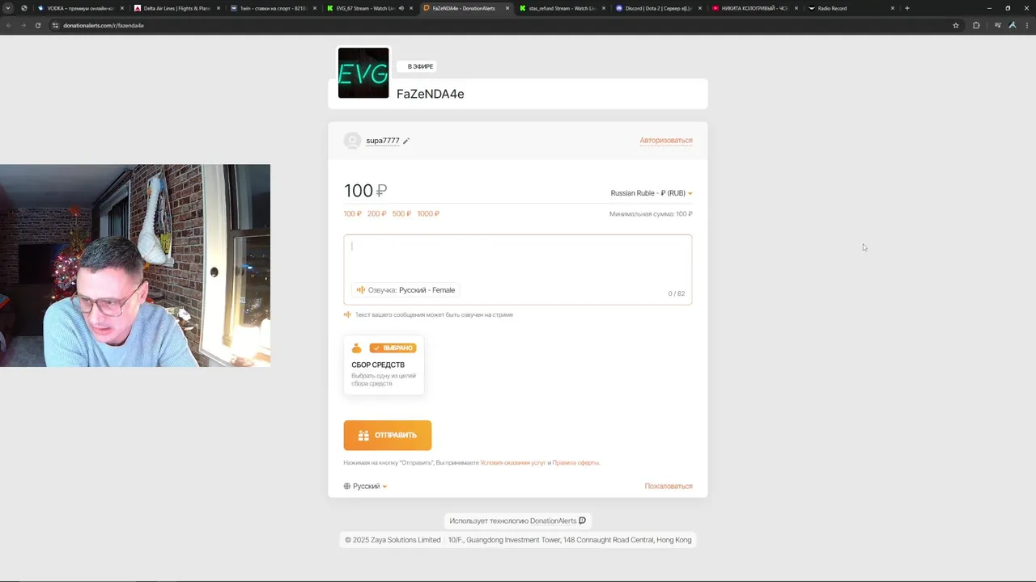Image resolution: width=1036 pixels, height=582 pixels.
Task: Click the Авторизоваться link
Action: coord(666,141)
